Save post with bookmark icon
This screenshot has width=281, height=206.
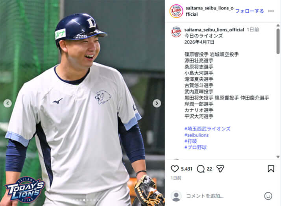271,169
